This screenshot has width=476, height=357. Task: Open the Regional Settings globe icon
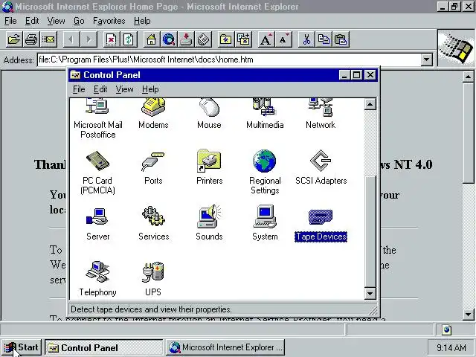[265, 172]
